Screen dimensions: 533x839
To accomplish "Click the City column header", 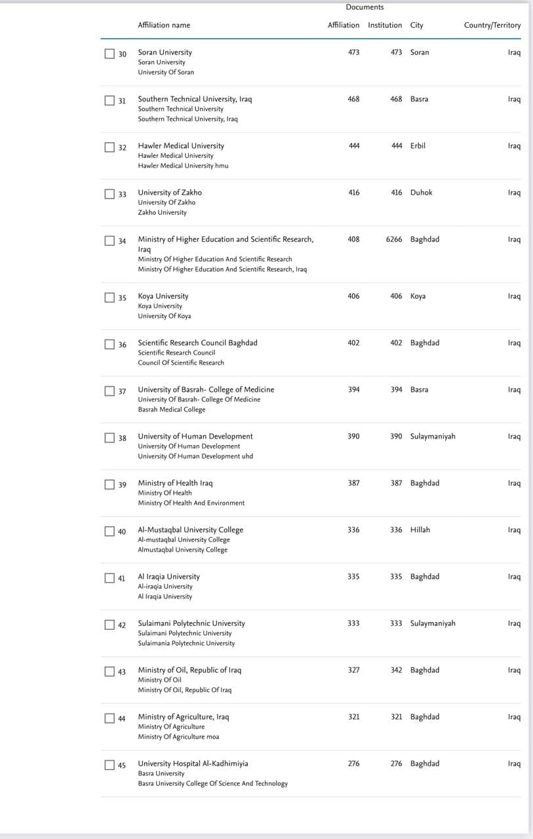I will click(417, 25).
